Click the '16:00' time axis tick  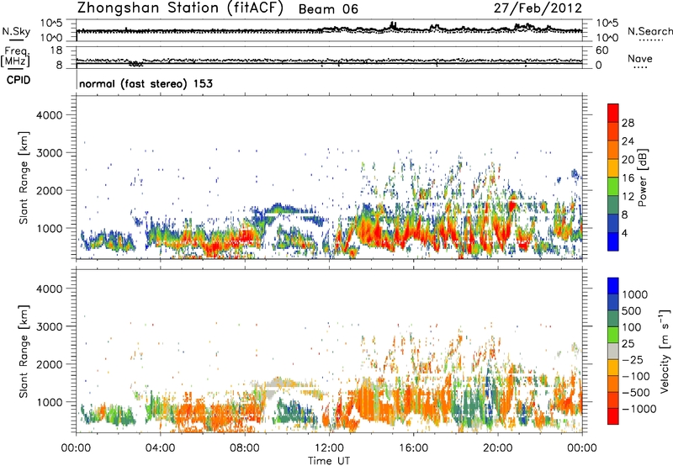pyautogui.click(x=413, y=448)
